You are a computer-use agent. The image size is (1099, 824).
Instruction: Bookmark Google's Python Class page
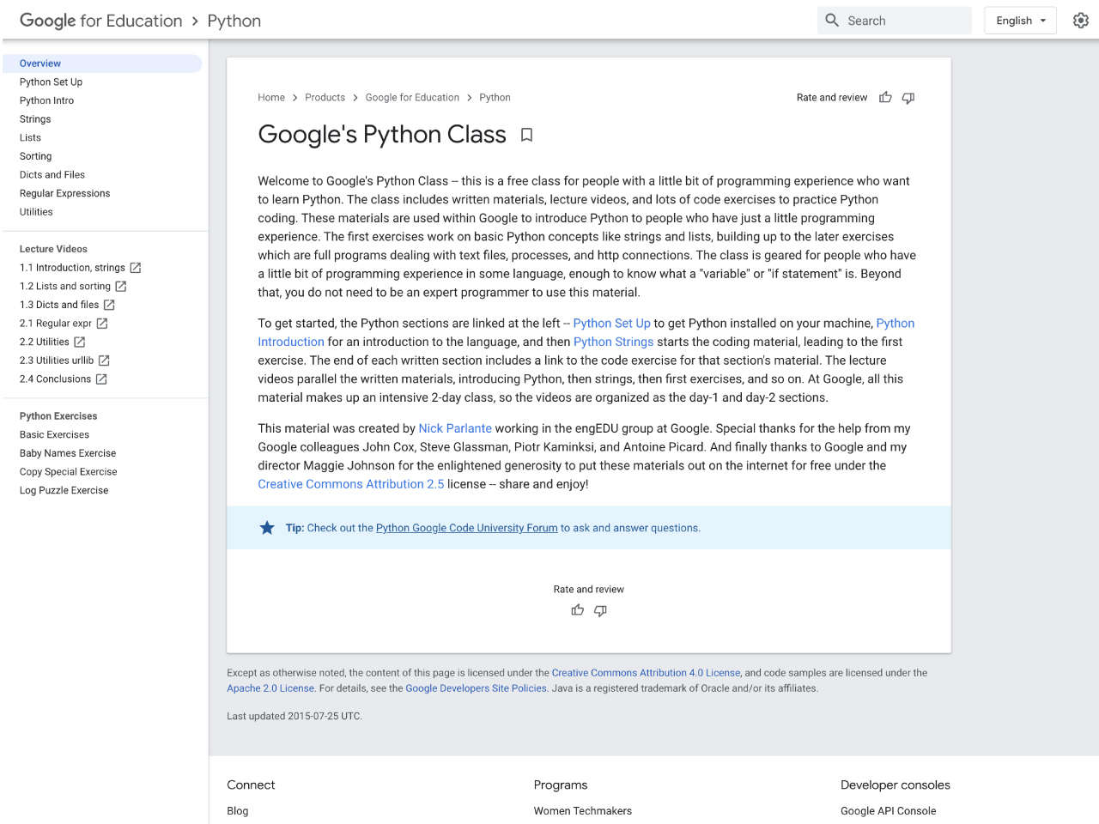[527, 135]
